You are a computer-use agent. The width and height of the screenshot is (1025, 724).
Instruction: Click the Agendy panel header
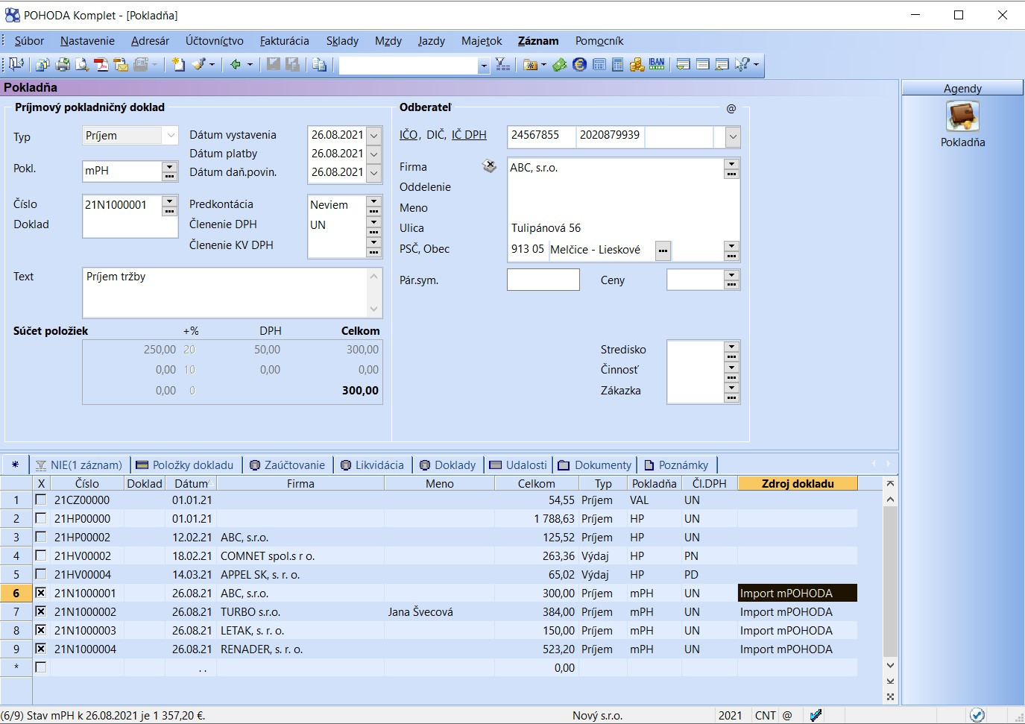[962, 88]
